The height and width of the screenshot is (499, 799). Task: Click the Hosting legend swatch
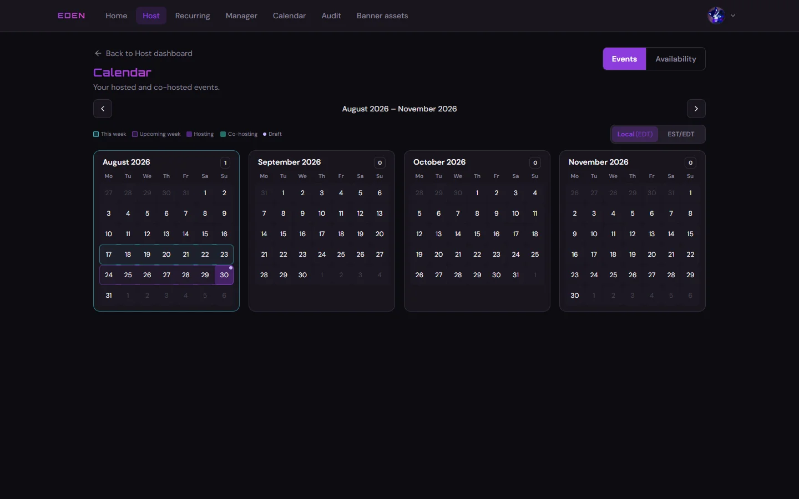coord(189,134)
